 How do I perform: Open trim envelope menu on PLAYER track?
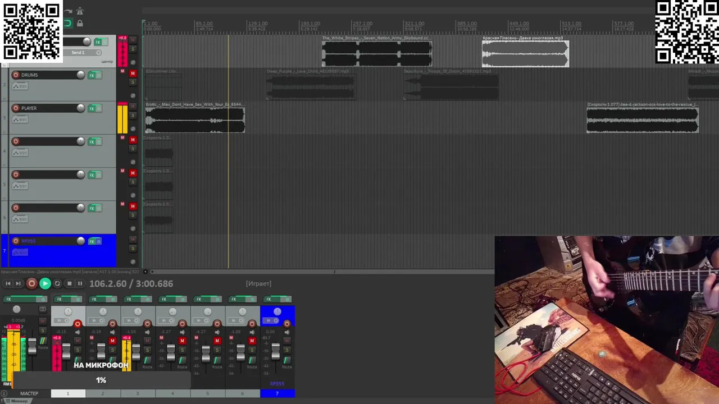point(20,120)
